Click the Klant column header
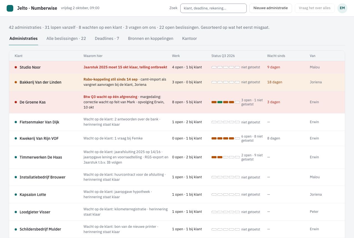The image size is (354, 238). (x=19, y=56)
